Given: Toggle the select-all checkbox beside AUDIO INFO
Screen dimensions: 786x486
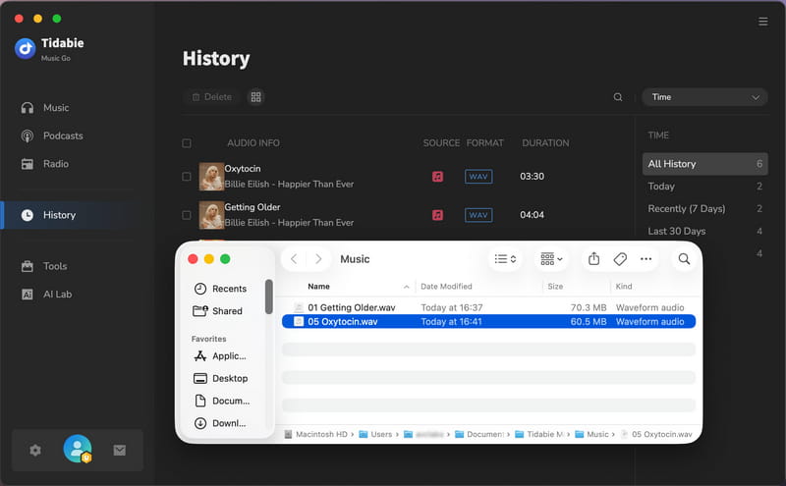Looking at the screenshot, I should (187, 143).
